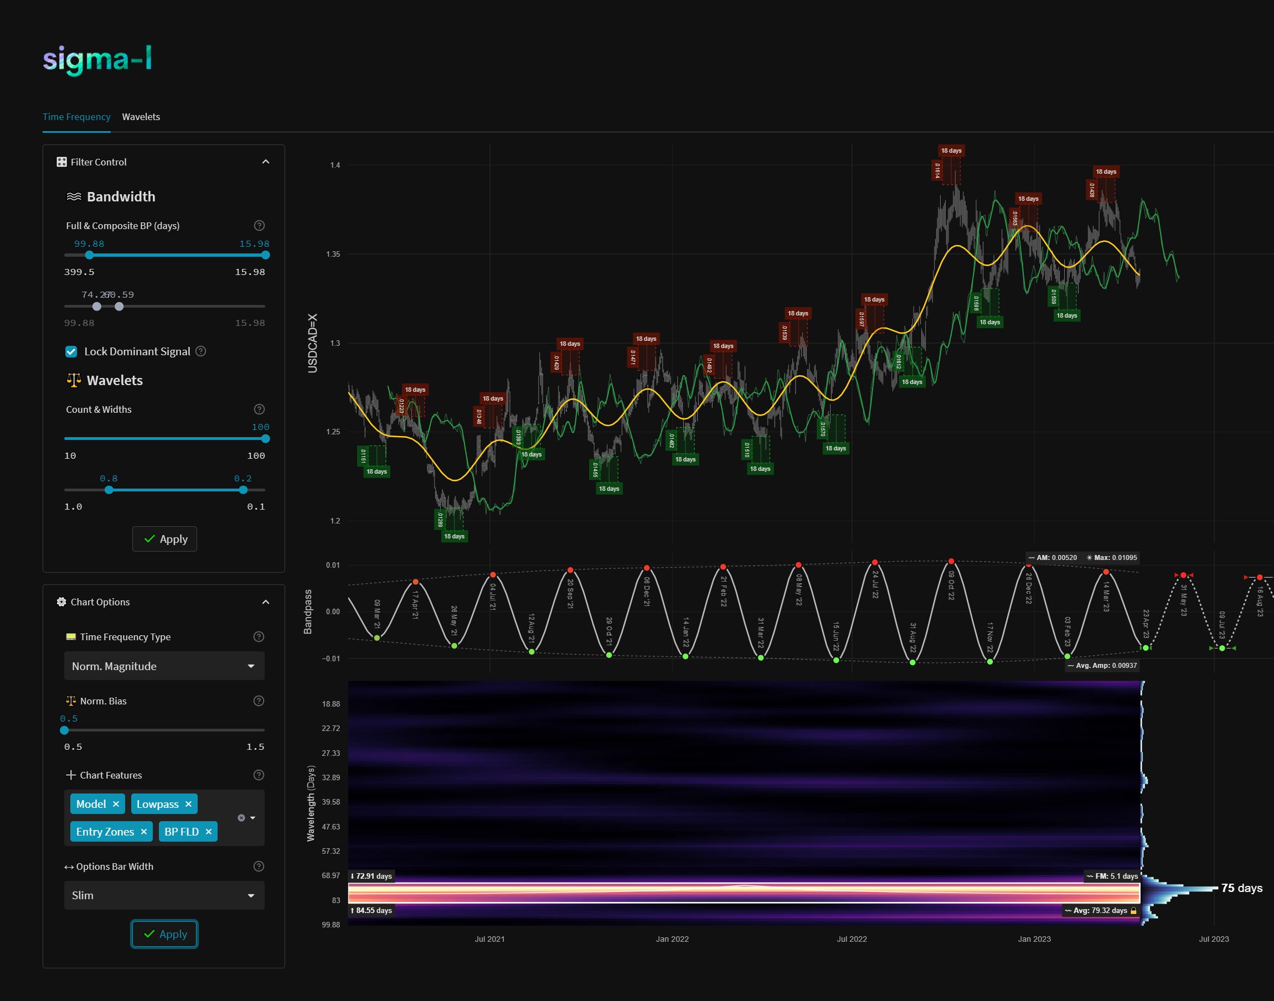Viewport: 1274px width, 1001px height.
Task: Click the AM: 0.00520 label
Action: 1053,558
